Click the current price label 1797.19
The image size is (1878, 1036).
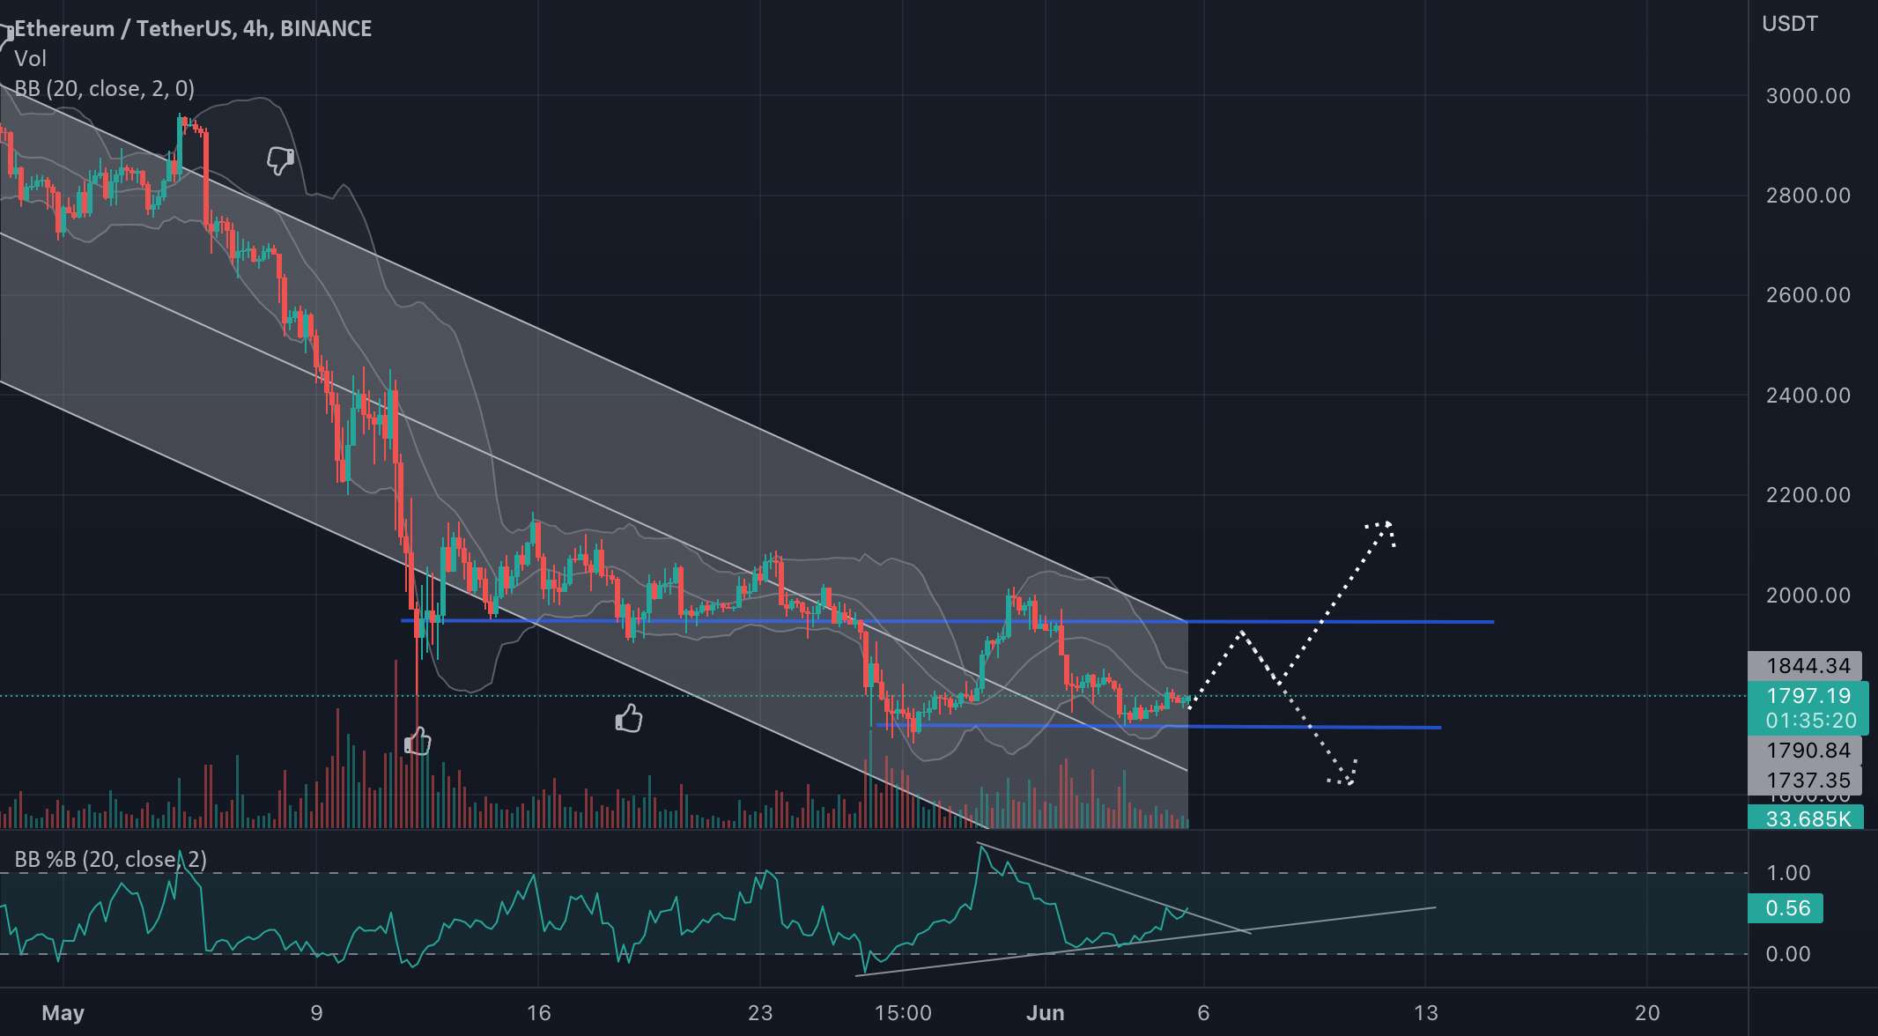point(1808,696)
